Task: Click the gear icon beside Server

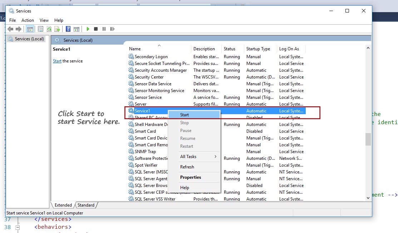Action: coord(131,104)
